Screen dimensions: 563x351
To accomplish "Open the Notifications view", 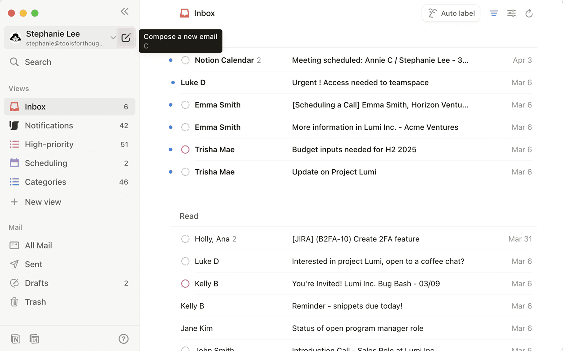I will [x=49, y=126].
